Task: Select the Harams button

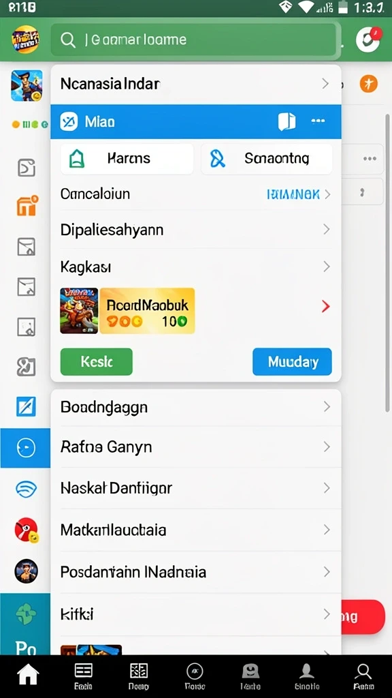Action: coord(127,158)
